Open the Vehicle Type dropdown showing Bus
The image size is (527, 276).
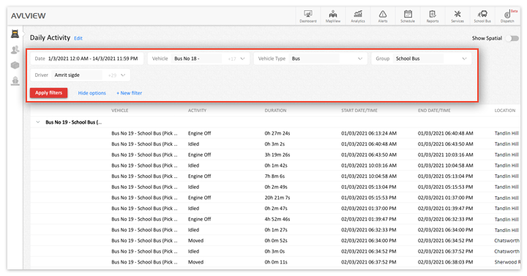(x=310, y=59)
